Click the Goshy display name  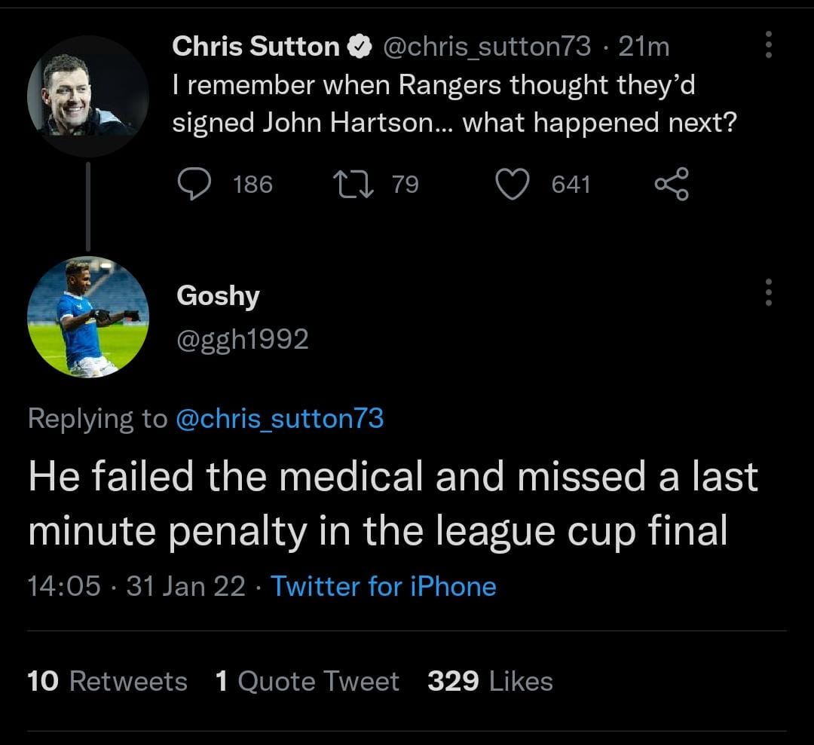(218, 295)
